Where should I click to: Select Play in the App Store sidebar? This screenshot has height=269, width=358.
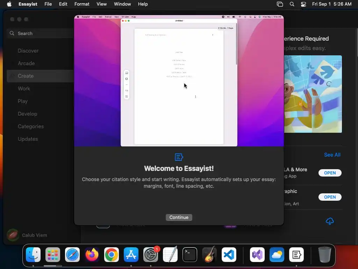click(23, 101)
